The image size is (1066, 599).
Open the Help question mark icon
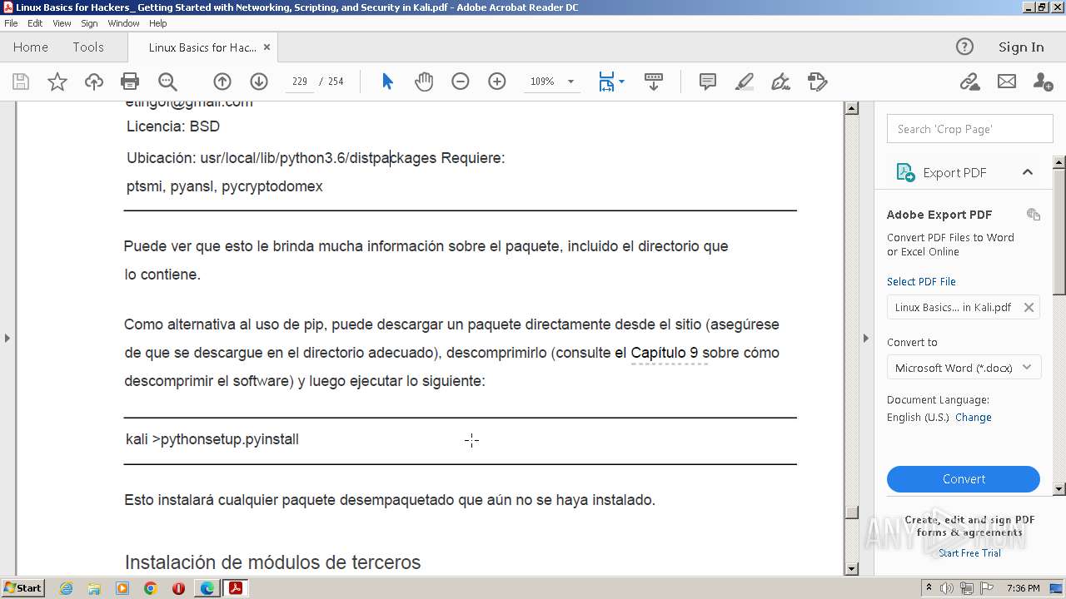(964, 47)
